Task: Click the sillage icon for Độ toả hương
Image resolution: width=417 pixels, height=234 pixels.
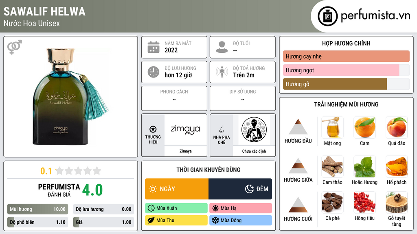Action: [222, 72]
